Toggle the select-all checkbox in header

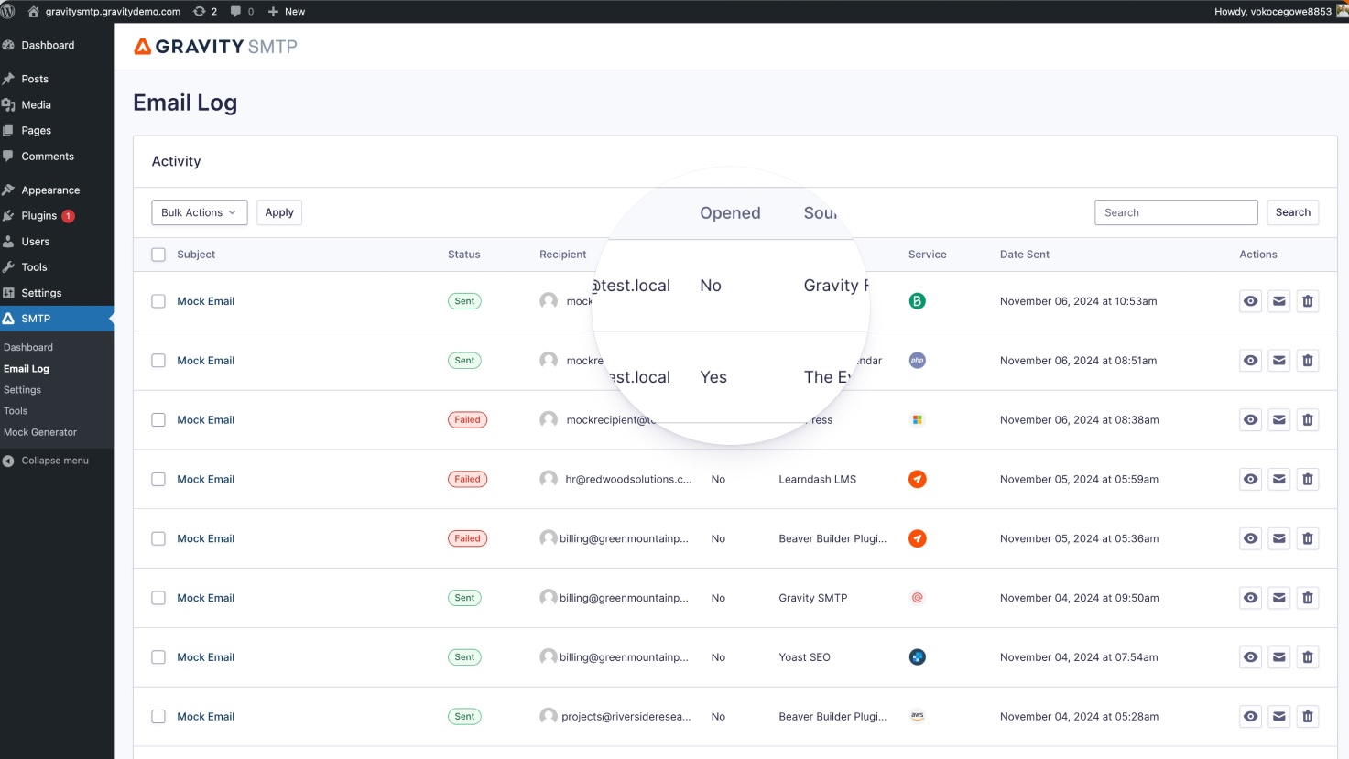pos(158,255)
